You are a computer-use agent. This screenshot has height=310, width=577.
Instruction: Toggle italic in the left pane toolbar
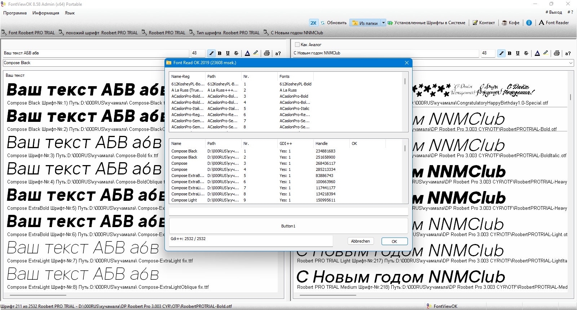211,53
